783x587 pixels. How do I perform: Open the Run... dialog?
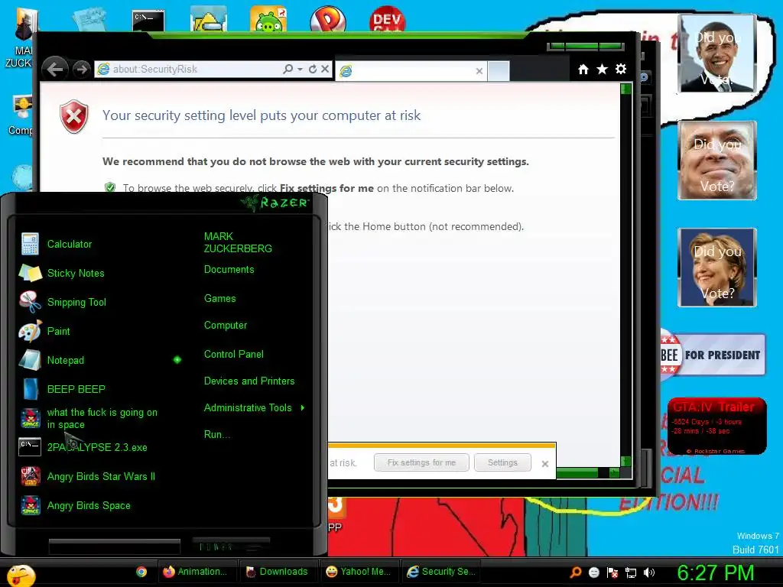[216, 434]
